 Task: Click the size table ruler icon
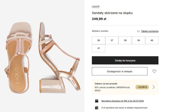click(x=138, y=31)
